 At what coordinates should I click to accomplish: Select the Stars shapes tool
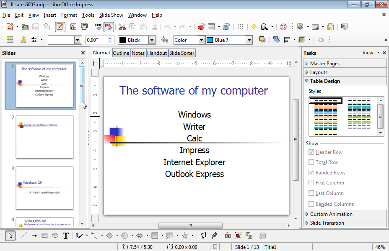(185, 236)
